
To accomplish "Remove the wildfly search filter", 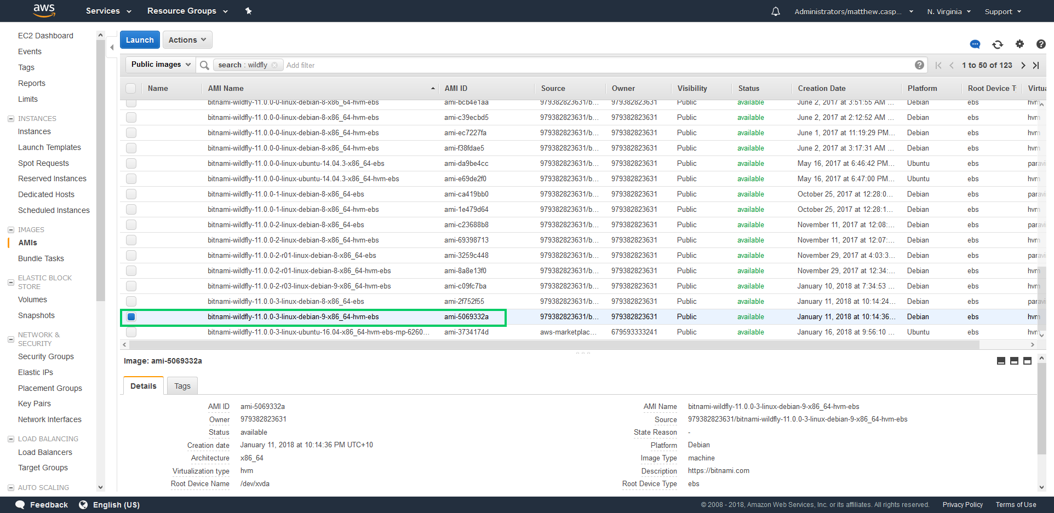I will (x=274, y=65).
